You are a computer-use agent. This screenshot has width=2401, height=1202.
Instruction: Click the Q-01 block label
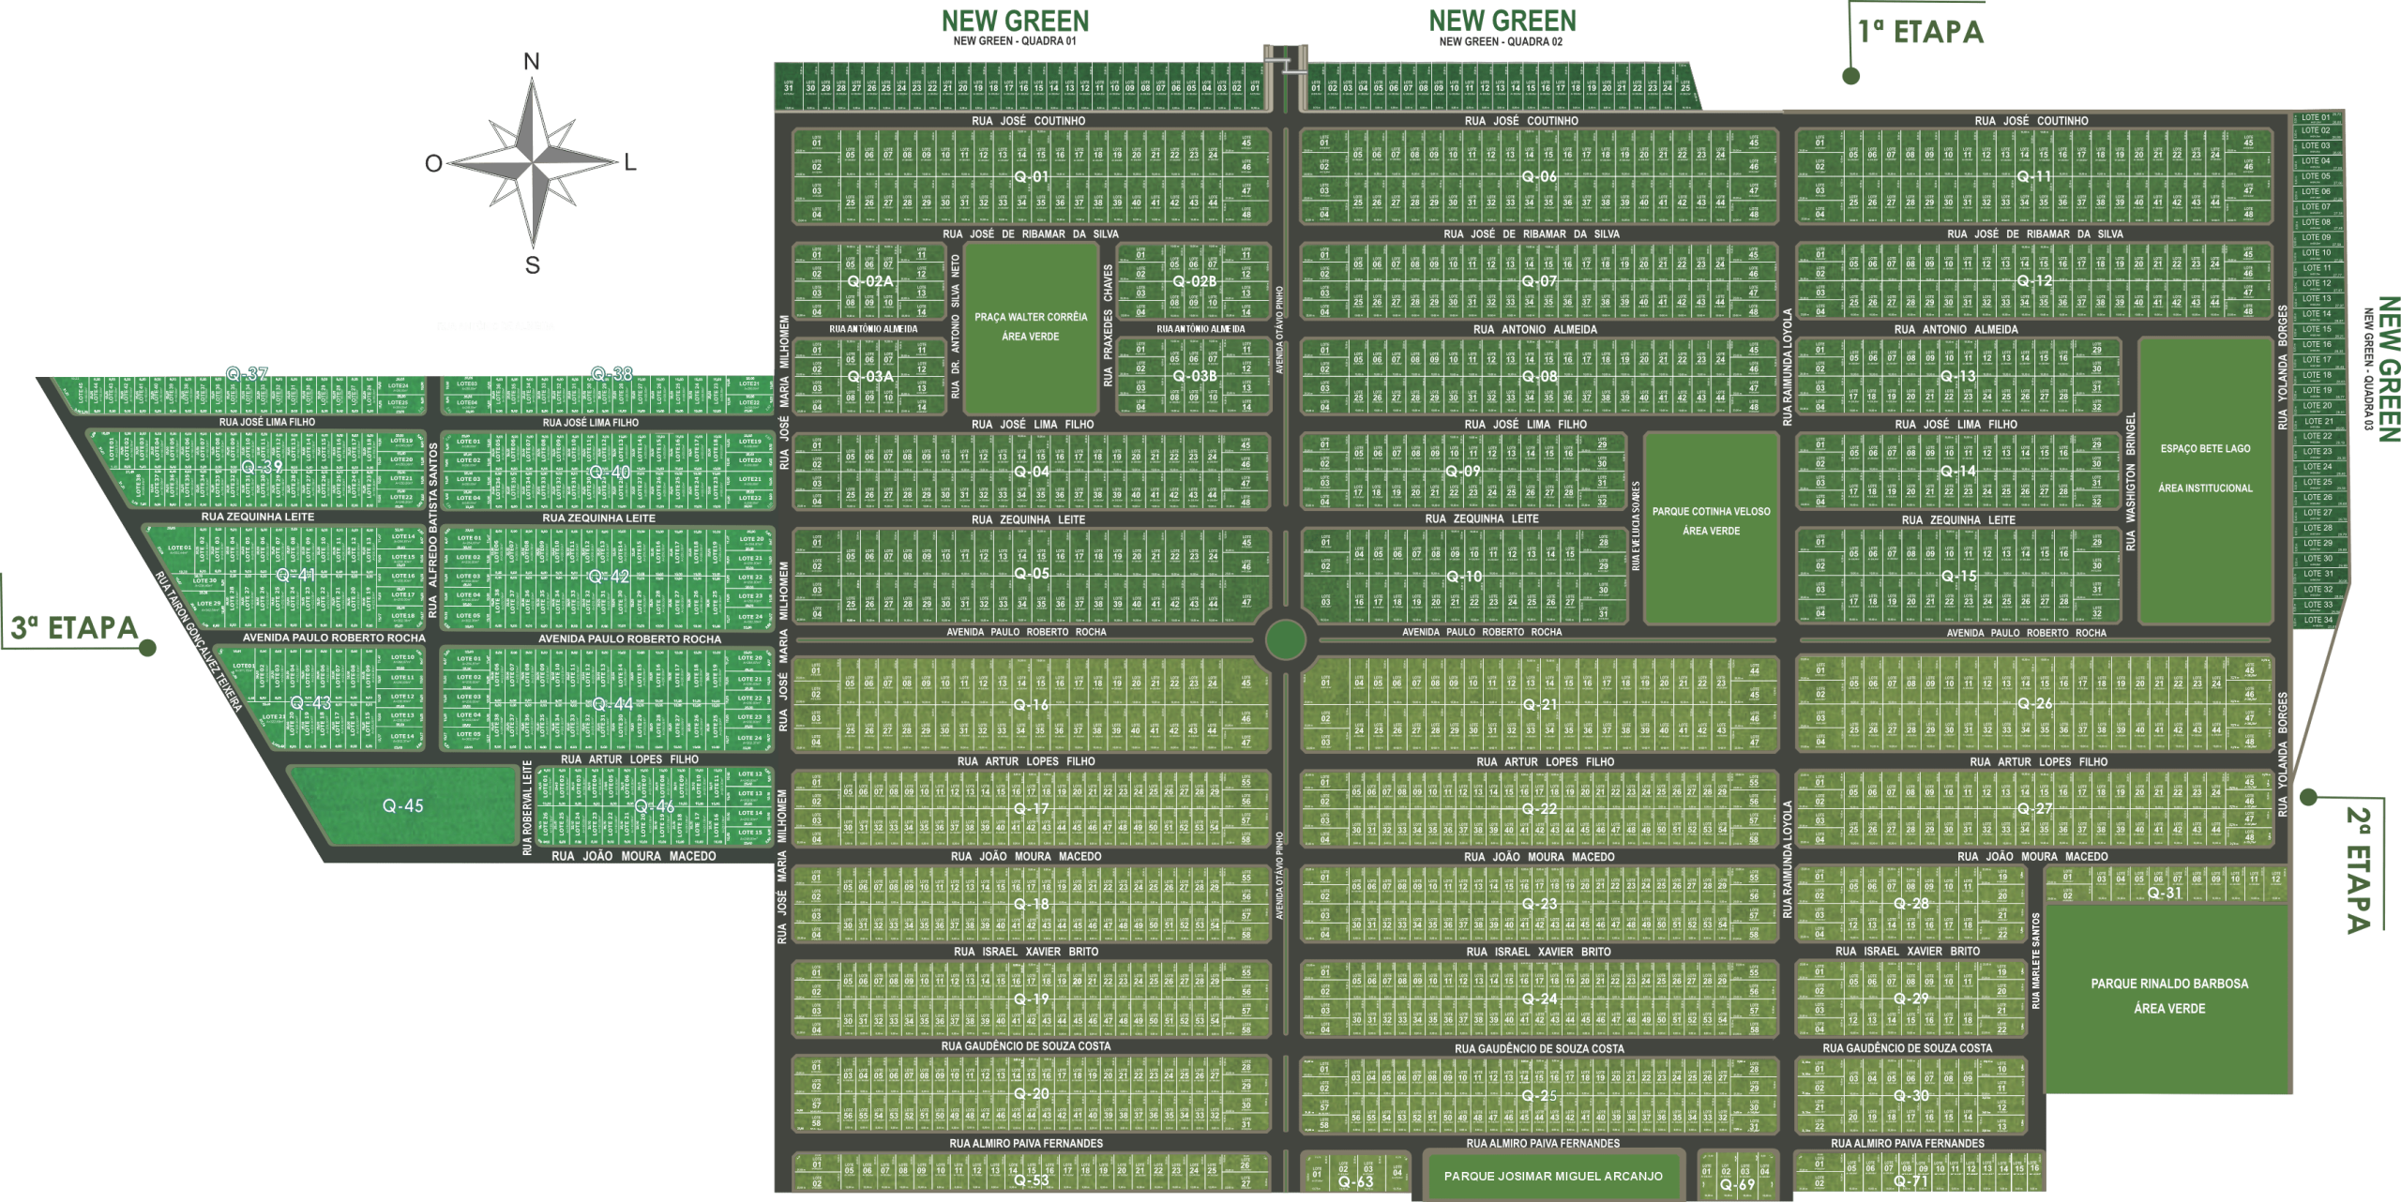tap(1032, 176)
